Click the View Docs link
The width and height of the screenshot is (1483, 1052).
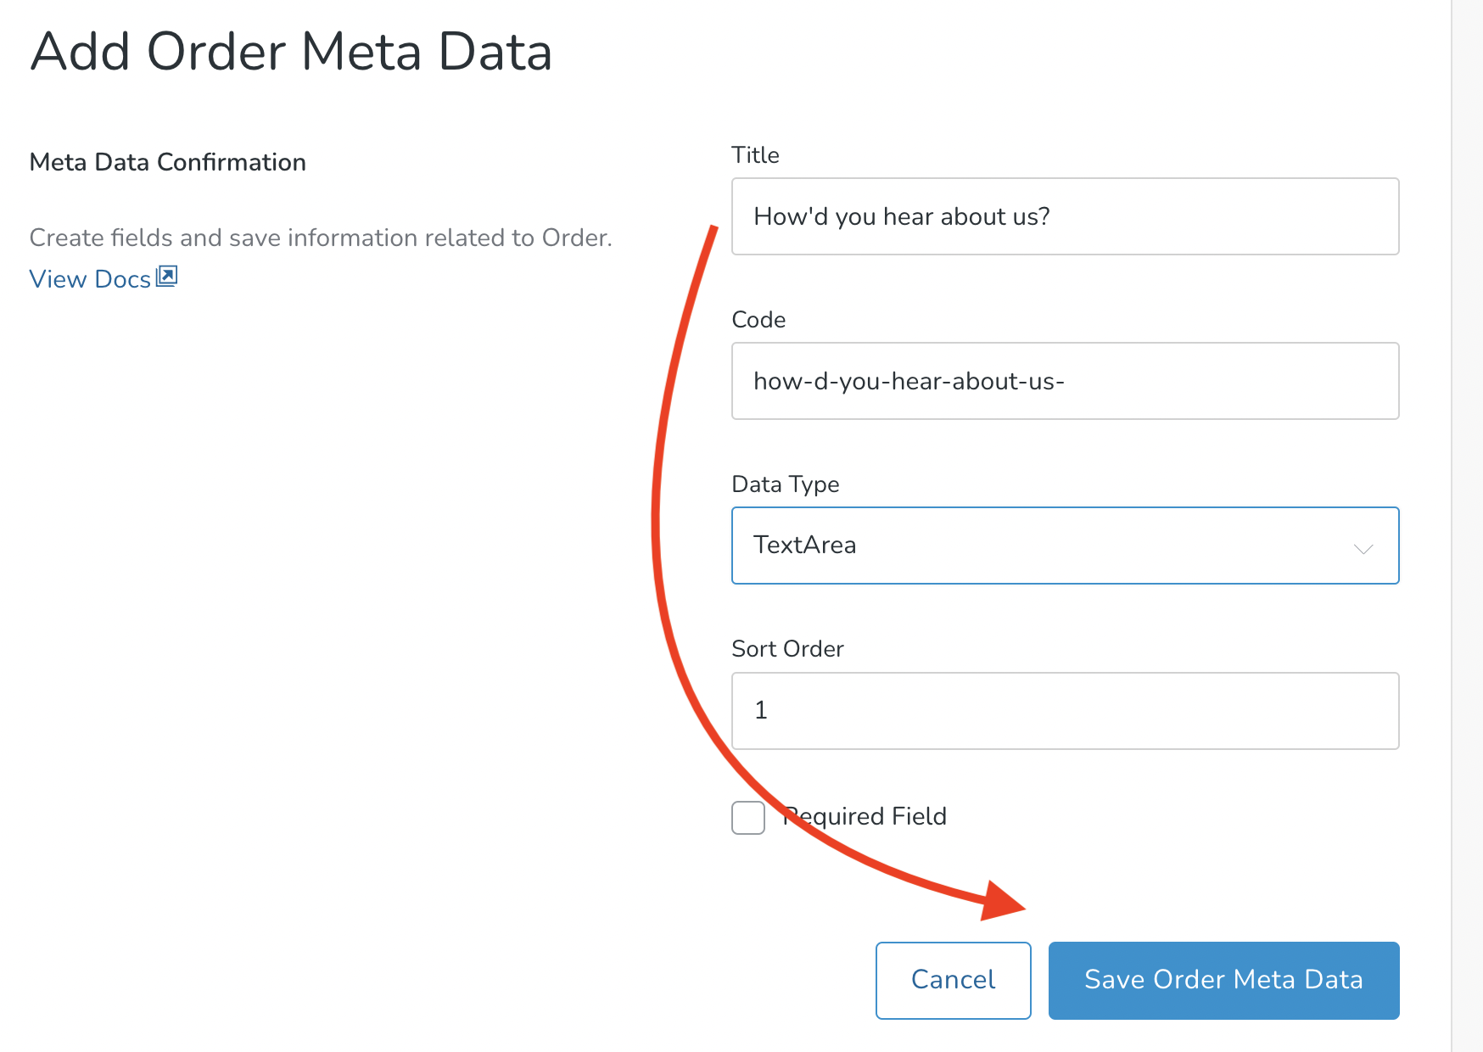point(88,278)
